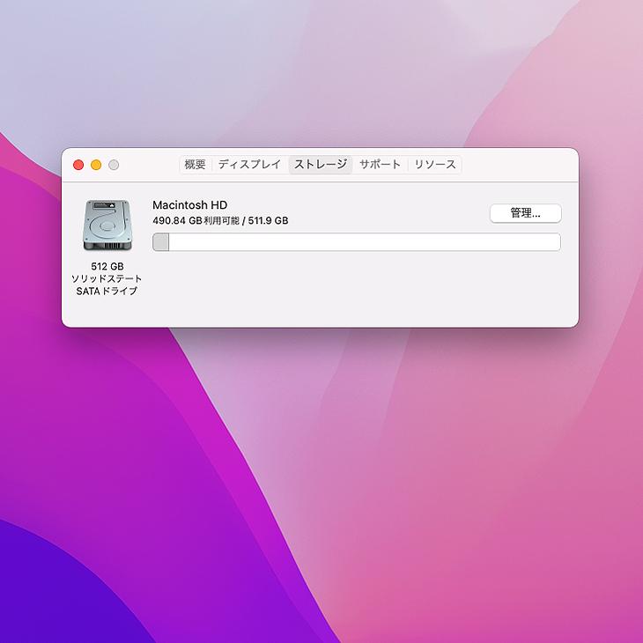The width and height of the screenshot is (643, 643).
Task: Select the ストレージ tab
Action: coord(321,165)
